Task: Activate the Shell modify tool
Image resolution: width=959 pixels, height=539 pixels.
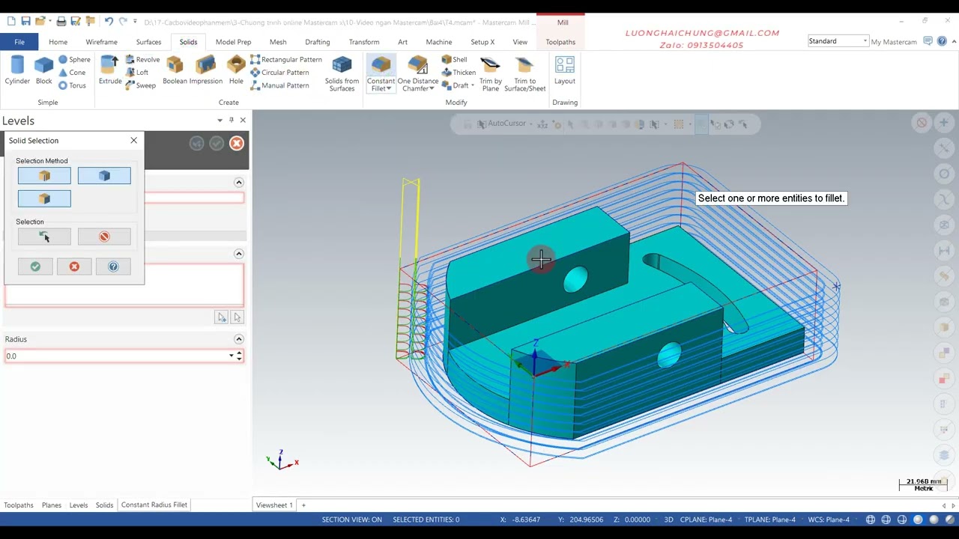Action: click(454, 60)
